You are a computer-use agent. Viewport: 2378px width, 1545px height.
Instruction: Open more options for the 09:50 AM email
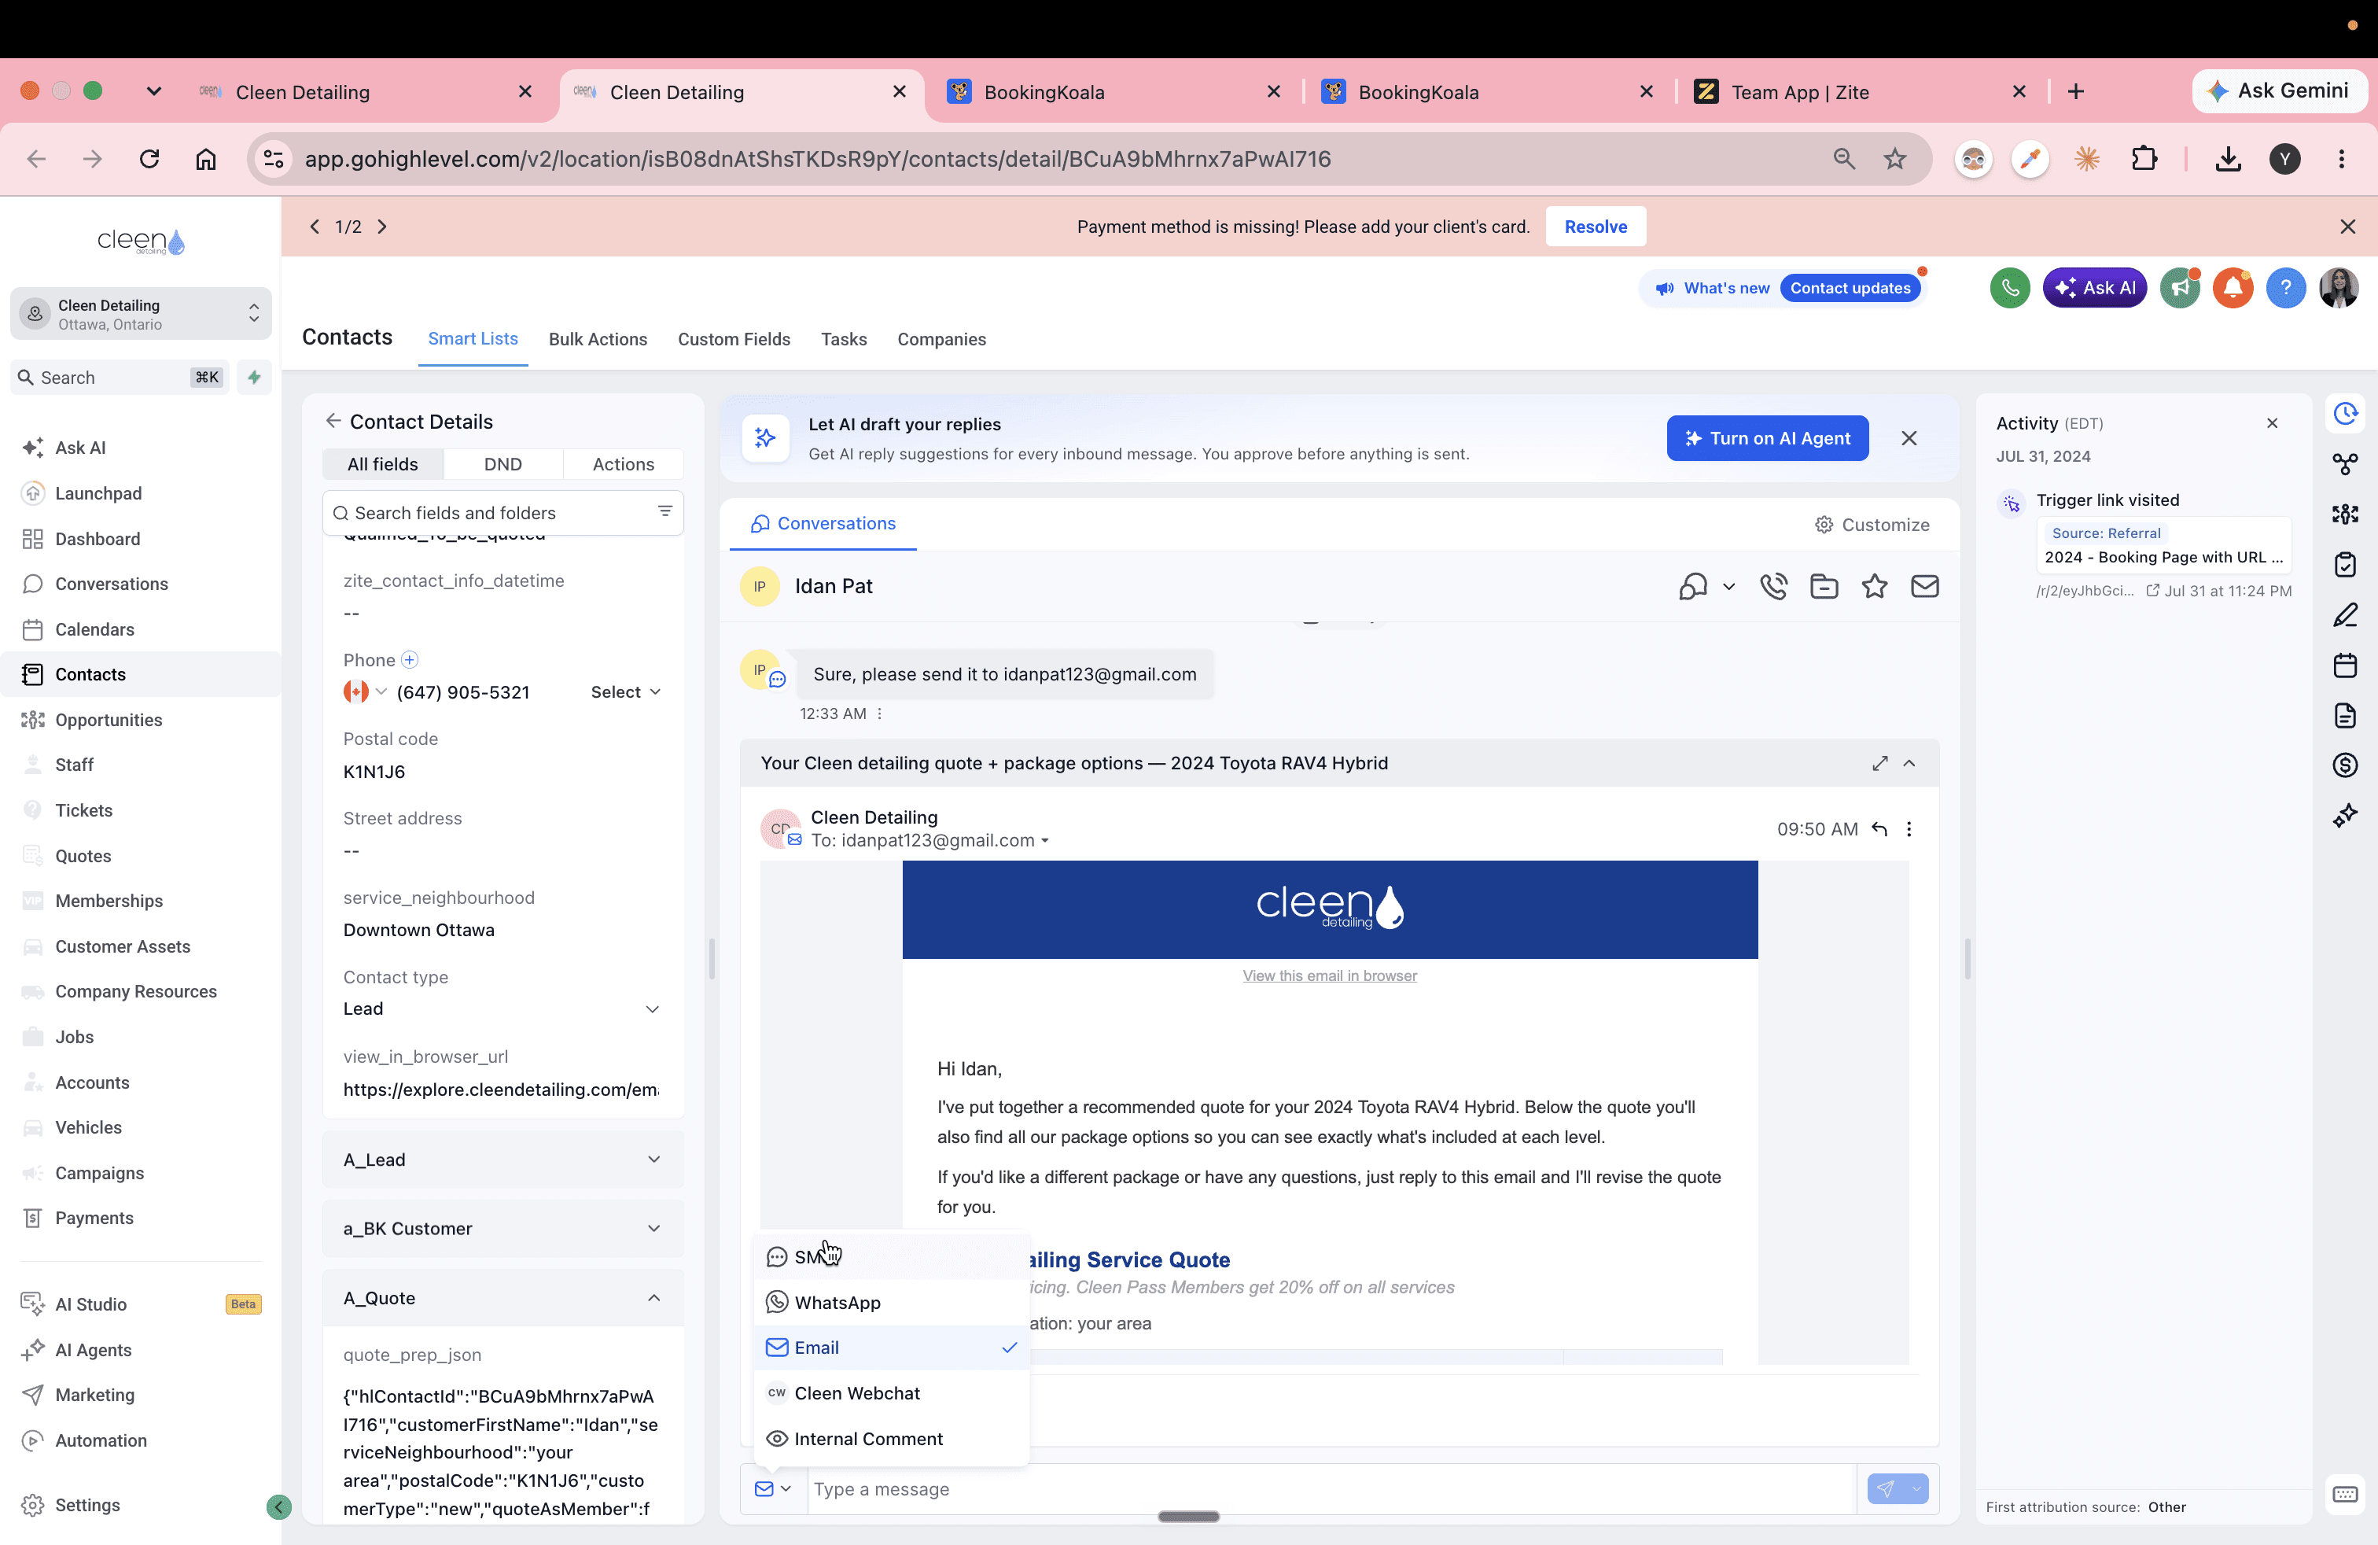[x=1909, y=829]
